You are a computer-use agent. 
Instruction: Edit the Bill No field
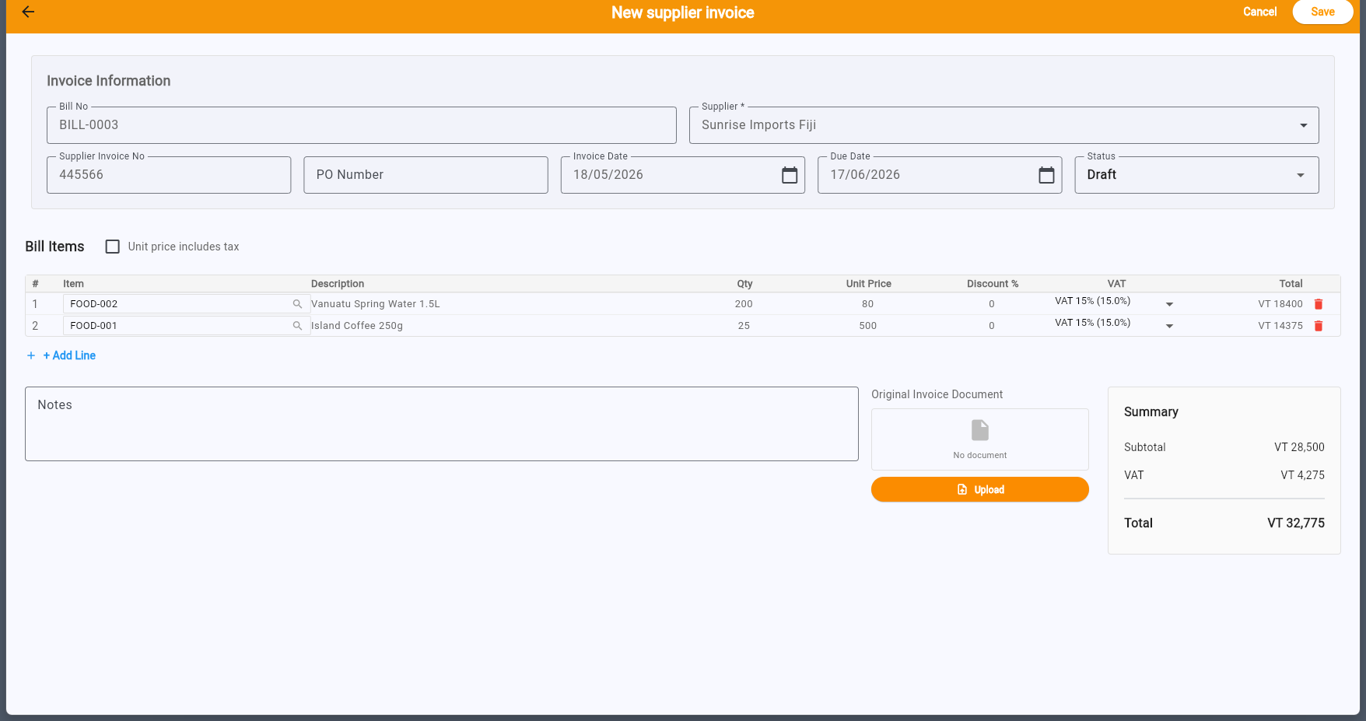tap(362, 125)
